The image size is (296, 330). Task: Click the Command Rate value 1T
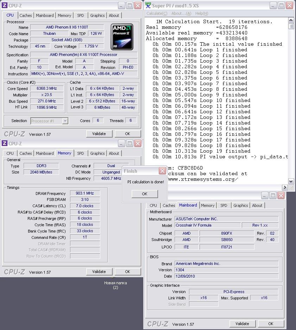point(85,237)
